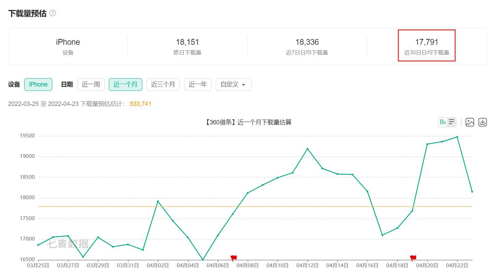Click the help icon beside 下载量预估
The image size is (495, 272).
pyautogui.click(x=52, y=13)
